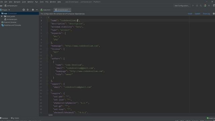Click the "role": "owner" line in editor
215x121 pixels.
pos(64,74)
